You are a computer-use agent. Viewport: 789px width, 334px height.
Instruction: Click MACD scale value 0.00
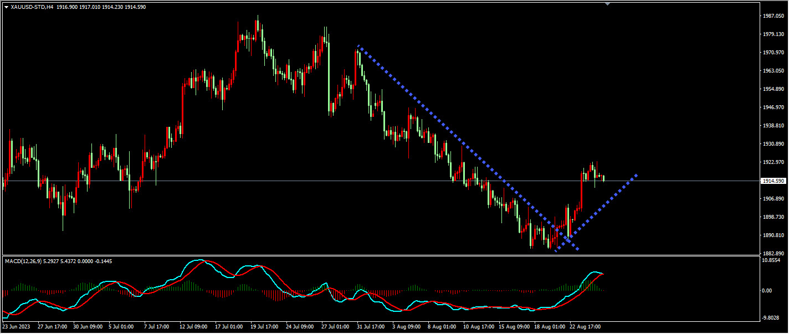767,290
